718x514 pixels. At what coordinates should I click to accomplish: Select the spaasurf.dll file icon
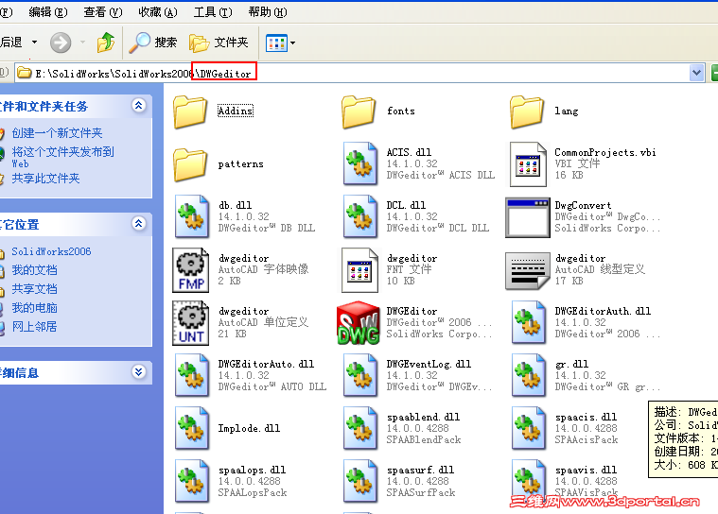click(360, 482)
